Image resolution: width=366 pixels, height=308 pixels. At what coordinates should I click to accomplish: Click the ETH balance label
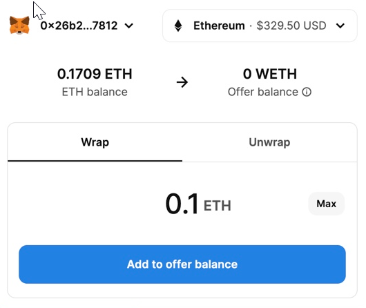95,92
